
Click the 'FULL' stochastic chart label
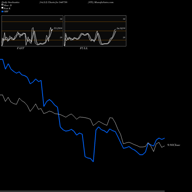[x=84, y=48]
